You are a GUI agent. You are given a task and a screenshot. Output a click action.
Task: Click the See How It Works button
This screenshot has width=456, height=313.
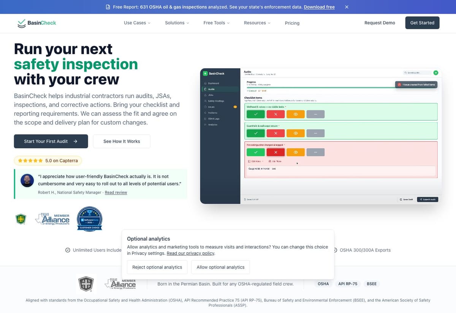point(122,141)
